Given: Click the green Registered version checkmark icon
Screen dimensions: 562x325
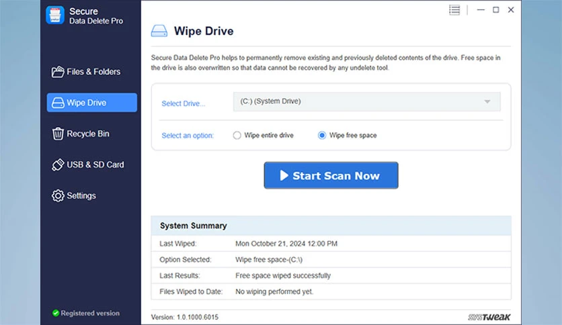Looking at the screenshot, I should point(56,313).
